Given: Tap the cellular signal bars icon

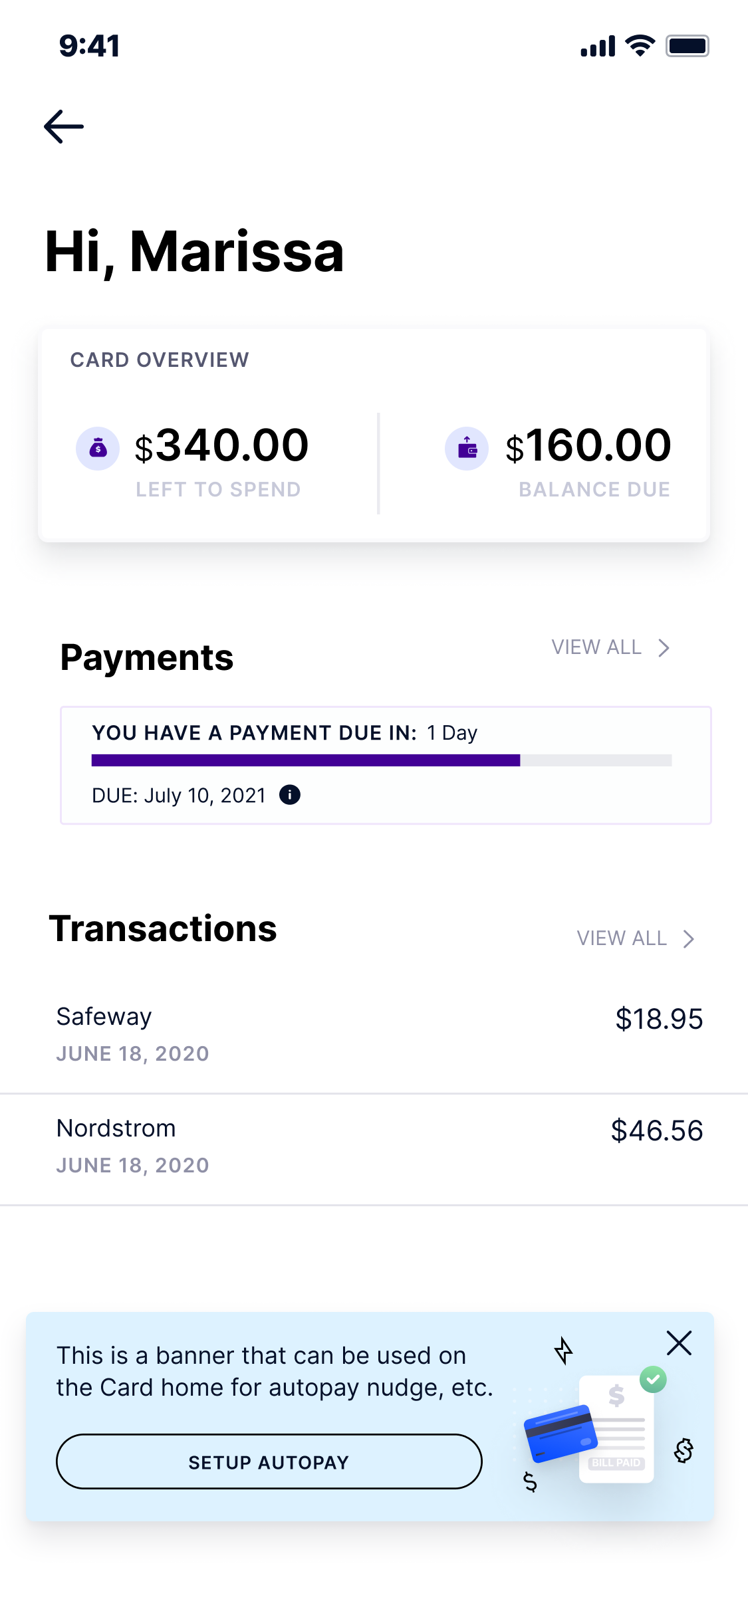Looking at the screenshot, I should 598,47.
